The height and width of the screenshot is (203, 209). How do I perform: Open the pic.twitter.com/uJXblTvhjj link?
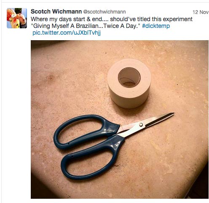67,33
